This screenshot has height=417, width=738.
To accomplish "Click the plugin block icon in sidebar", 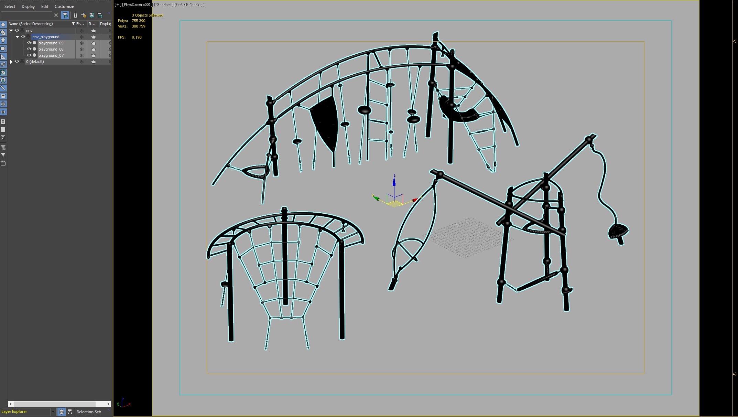I will 3,163.
